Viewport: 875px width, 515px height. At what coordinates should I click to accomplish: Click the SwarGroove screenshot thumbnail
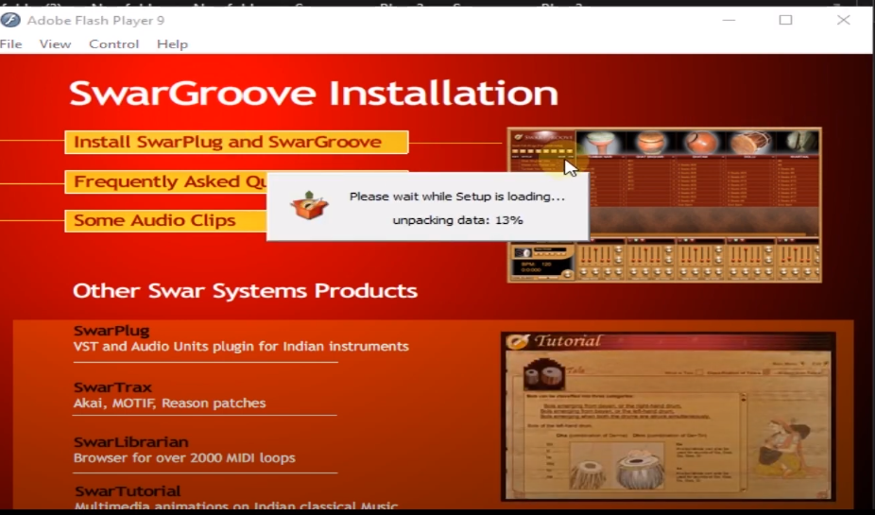tap(664, 205)
